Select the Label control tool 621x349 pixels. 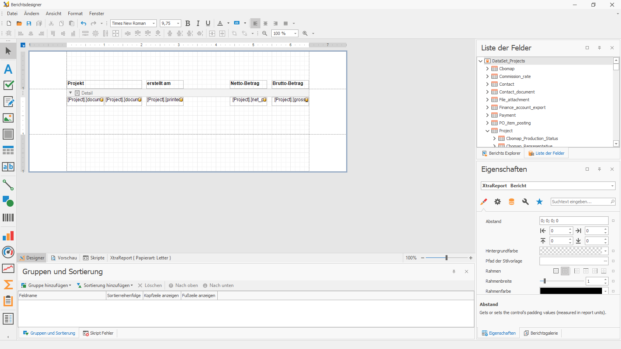pos(8,69)
